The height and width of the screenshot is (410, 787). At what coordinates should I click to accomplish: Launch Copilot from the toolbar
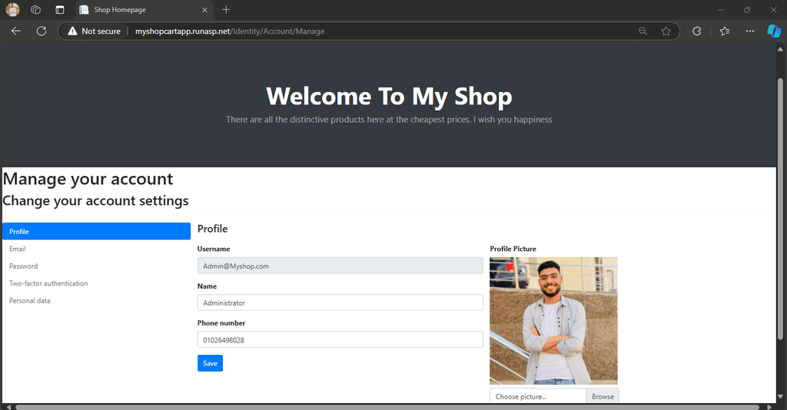(x=774, y=31)
